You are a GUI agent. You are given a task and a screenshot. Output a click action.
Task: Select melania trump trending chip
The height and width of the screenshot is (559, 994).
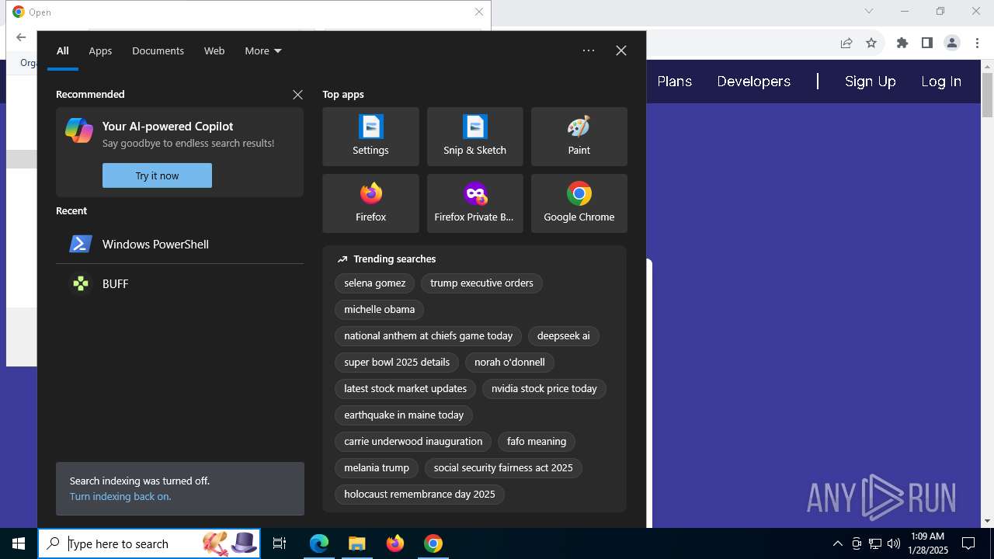pyautogui.click(x=377, y=468)
